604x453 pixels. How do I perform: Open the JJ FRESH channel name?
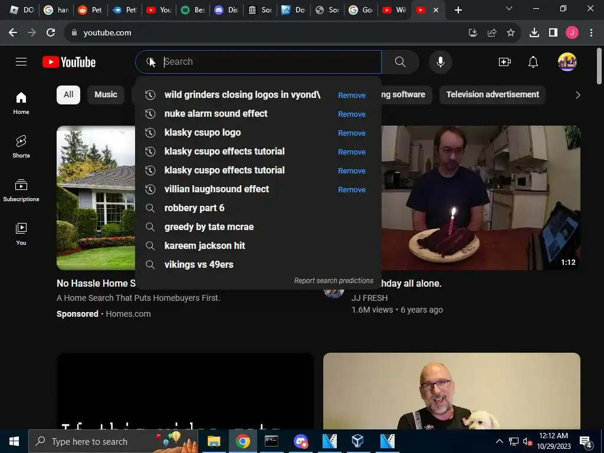coord(369,298)
